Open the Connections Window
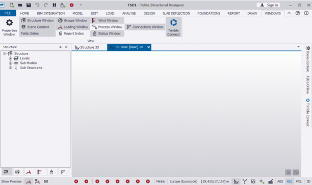This screenshot has height=185, width=312. click(x=145, y=27)
